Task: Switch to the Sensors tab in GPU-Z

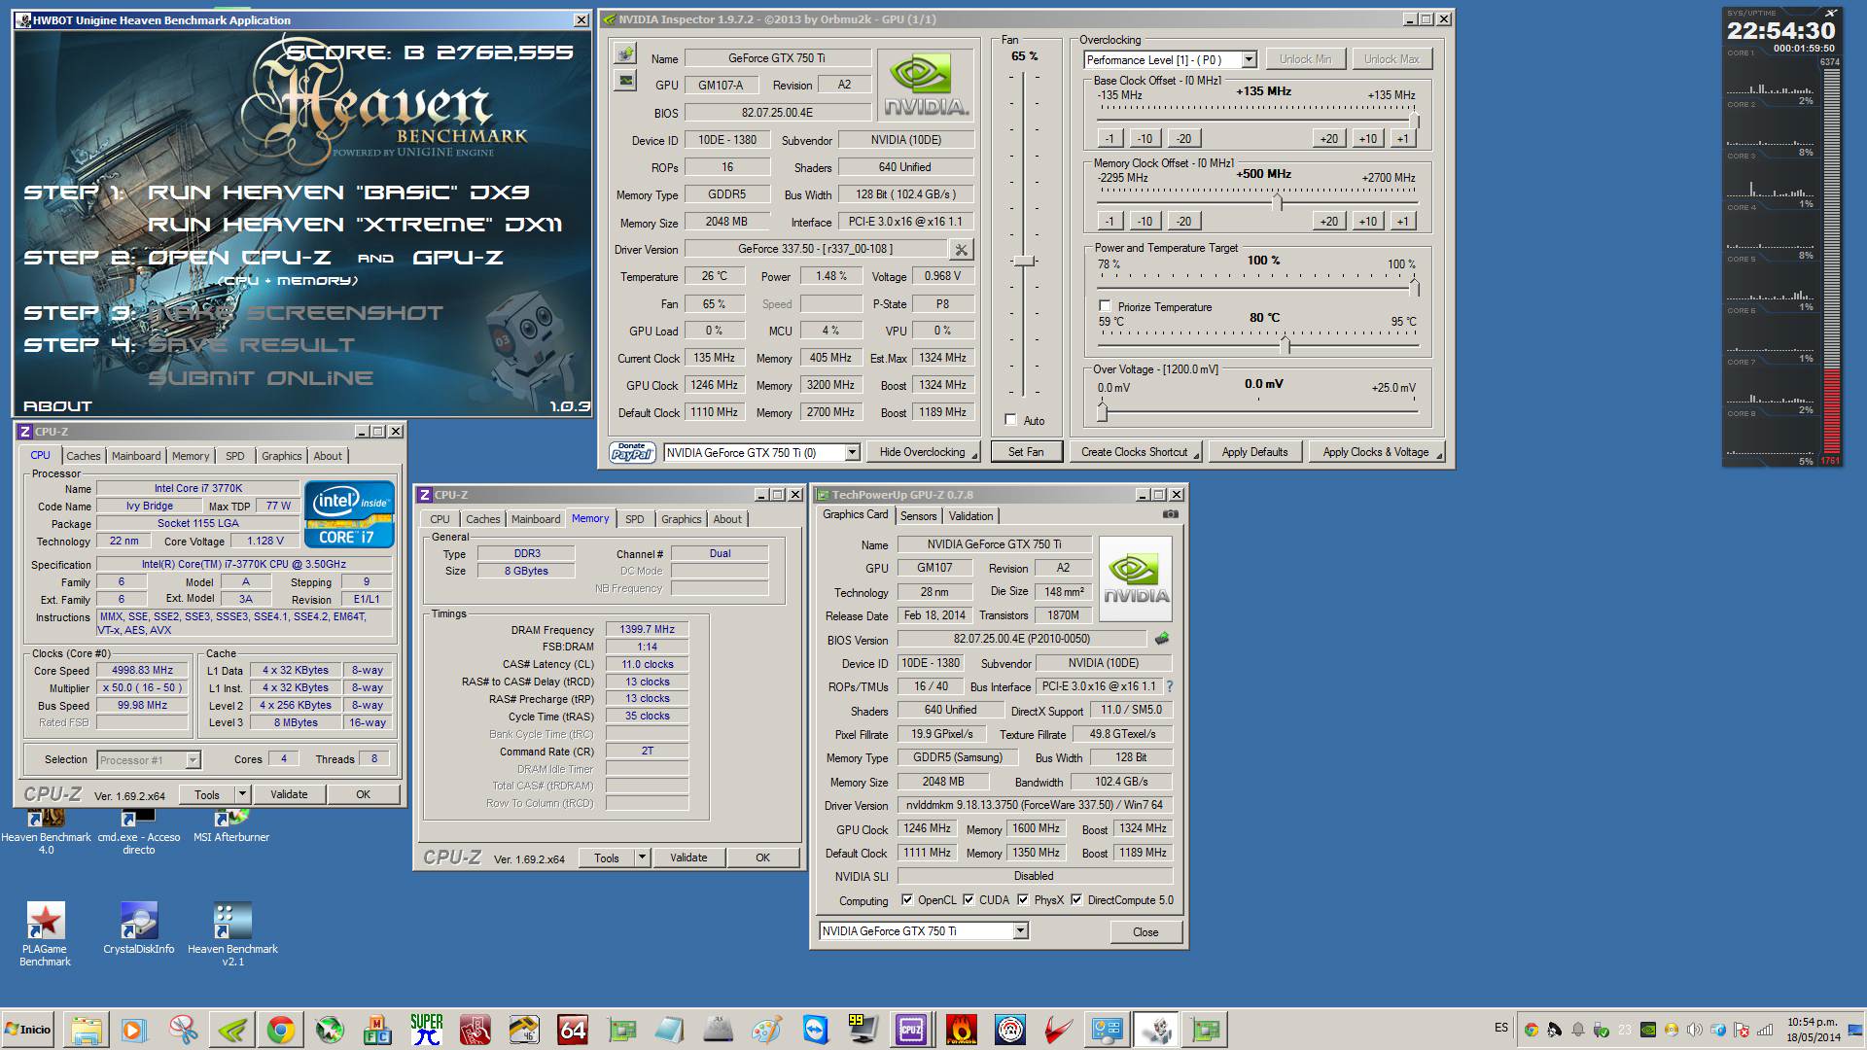Action: click(918, 516)
